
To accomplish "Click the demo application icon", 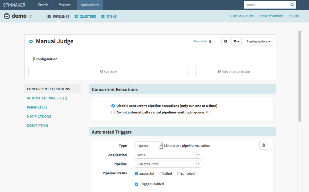I will point(7,16).
